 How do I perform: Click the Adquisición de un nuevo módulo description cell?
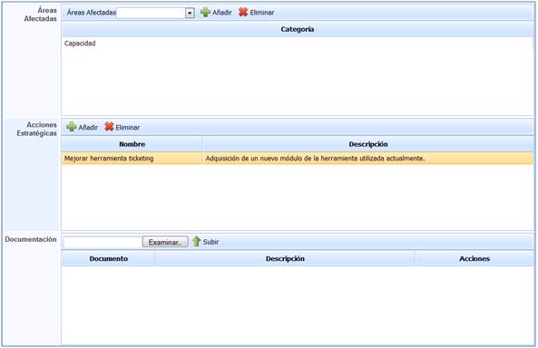pyautogui.click(x=367, y=159)
